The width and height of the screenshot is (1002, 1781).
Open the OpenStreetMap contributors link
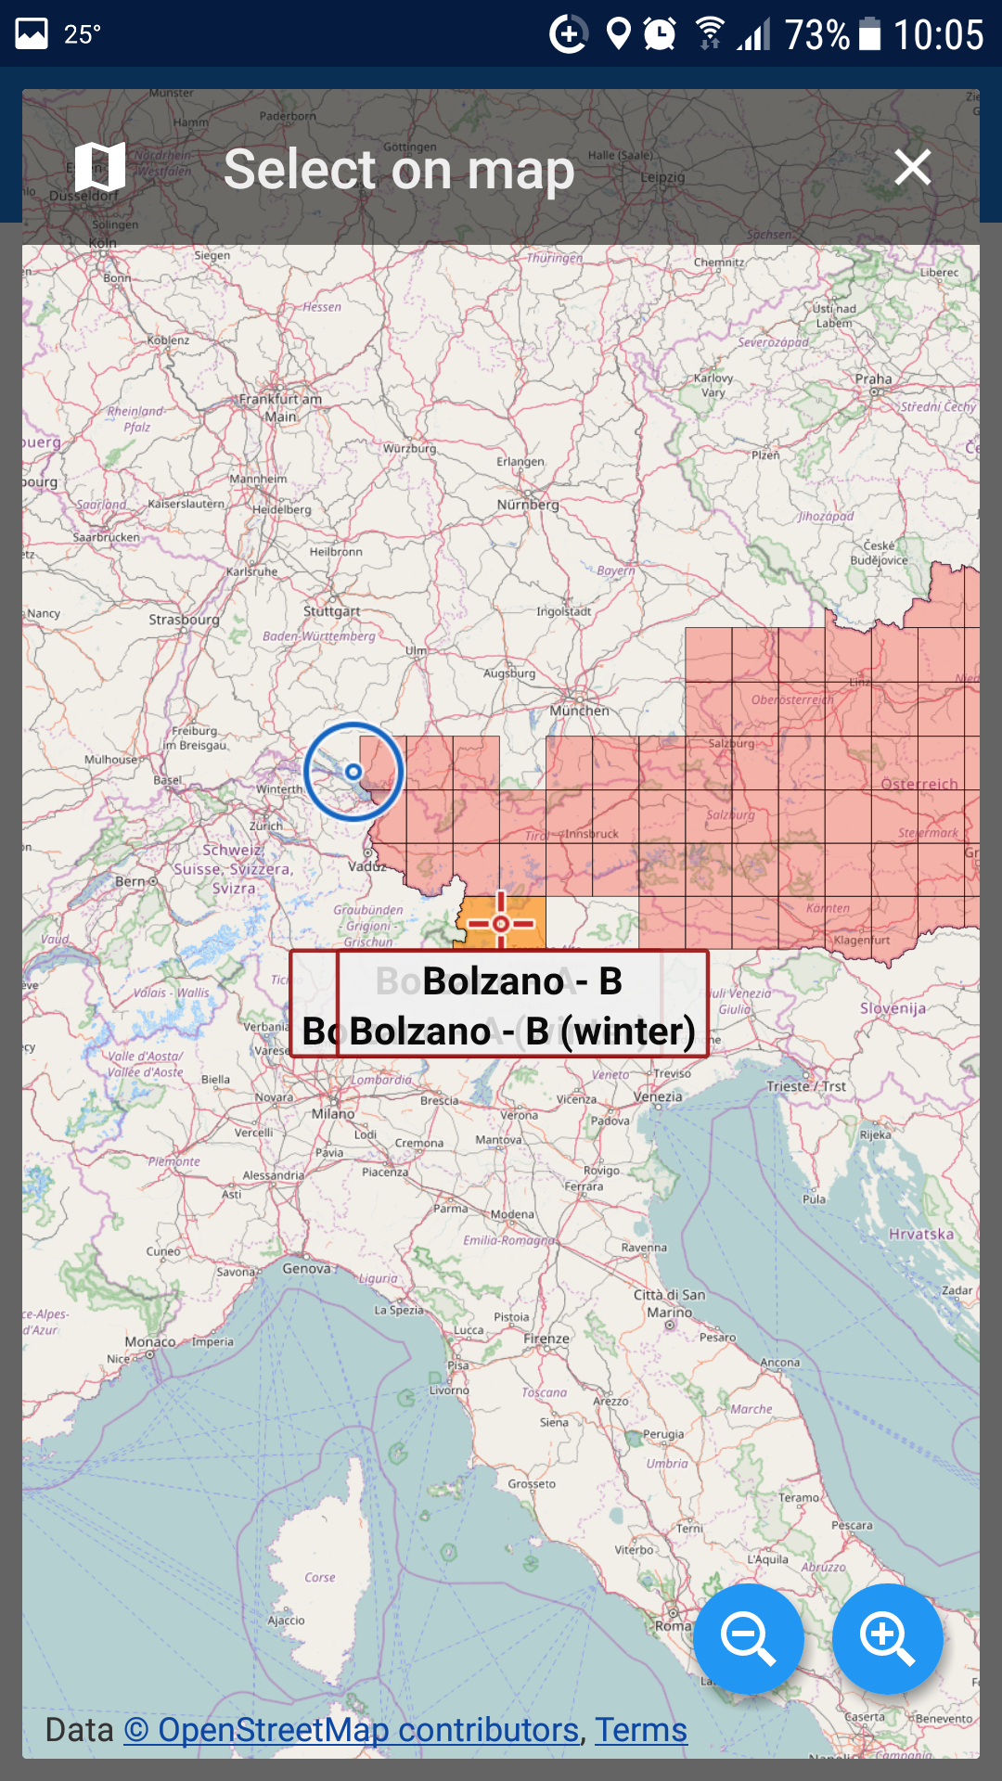(x=352, y=1730)
